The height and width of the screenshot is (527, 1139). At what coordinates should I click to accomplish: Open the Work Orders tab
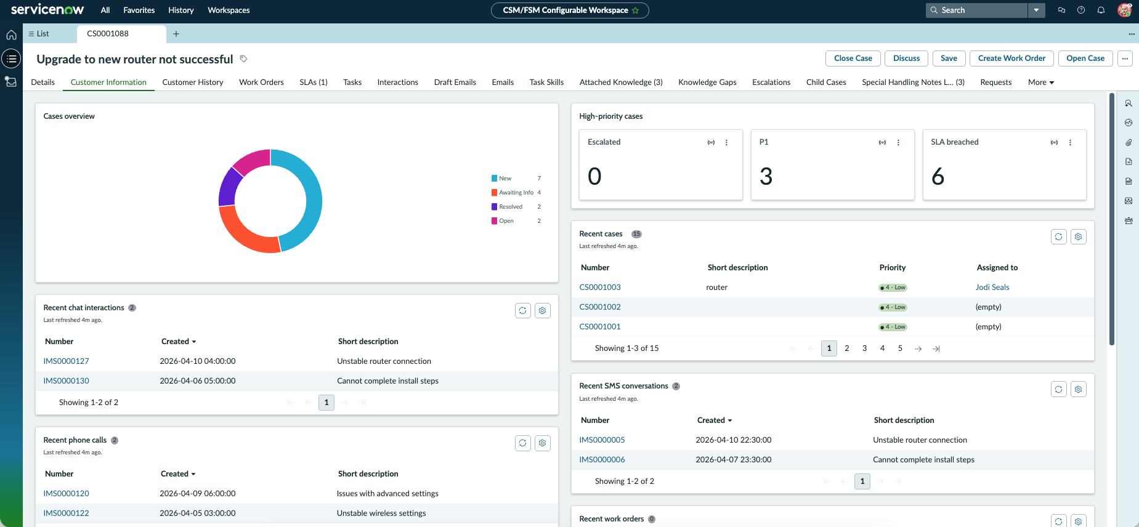pyautogui.click(x=261, y=82)
